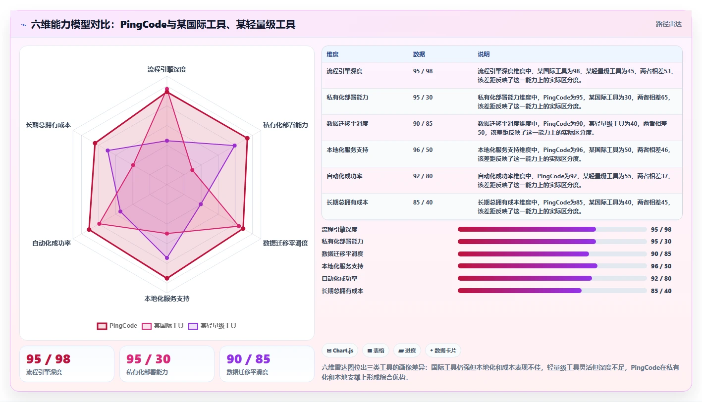Click the 本地化服务支持 radar axis label

click(x=167, y=299)
